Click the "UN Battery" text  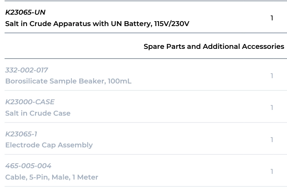[130, 24]
